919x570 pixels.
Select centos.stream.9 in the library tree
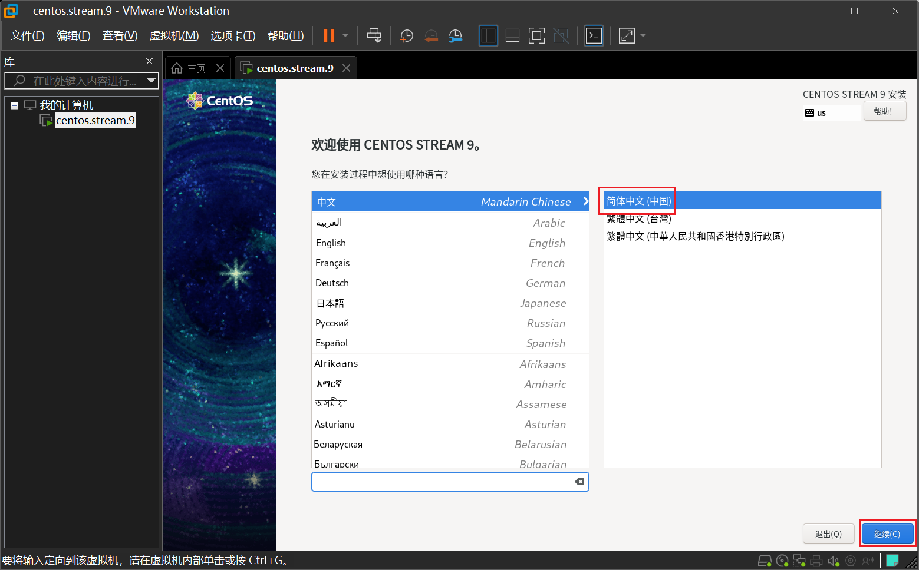[x=95, y=120]
